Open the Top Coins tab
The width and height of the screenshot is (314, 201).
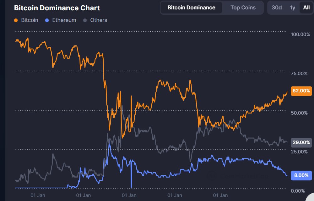[x=243, y=8]
